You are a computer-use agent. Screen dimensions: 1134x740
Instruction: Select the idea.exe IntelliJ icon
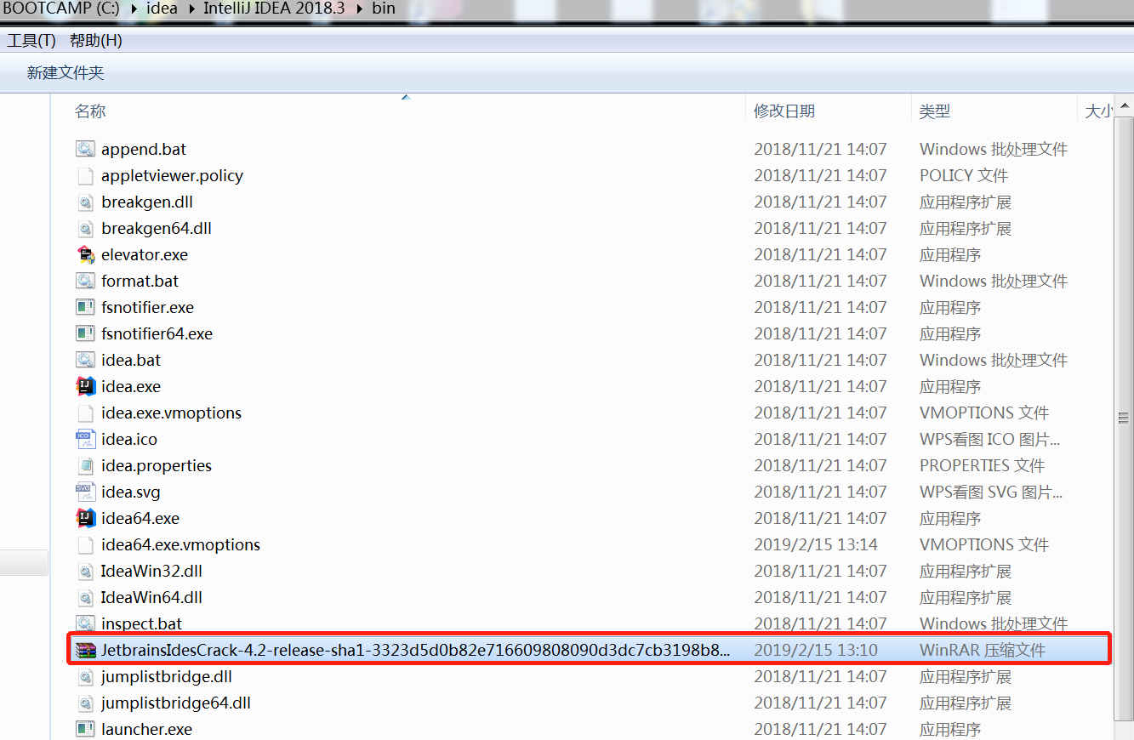(x=85, y=386)
